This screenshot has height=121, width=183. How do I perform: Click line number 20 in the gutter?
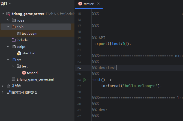[79, 44]
